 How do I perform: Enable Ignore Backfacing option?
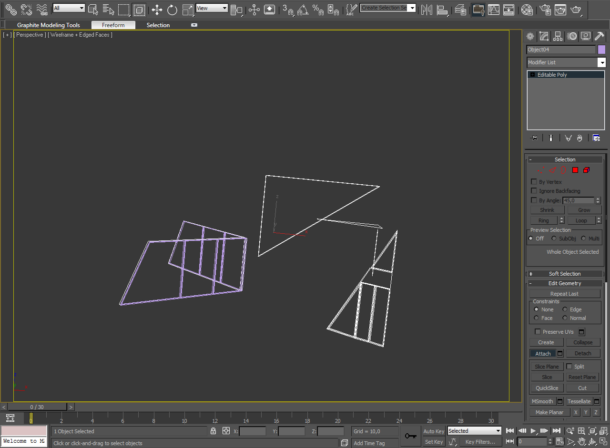point(534,191)
